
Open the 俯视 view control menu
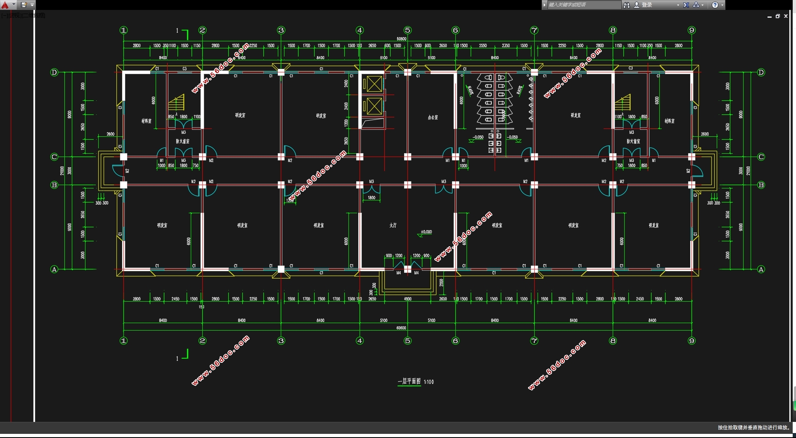pos(15,16)
